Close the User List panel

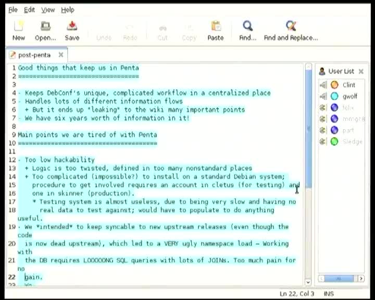point(361,71)
